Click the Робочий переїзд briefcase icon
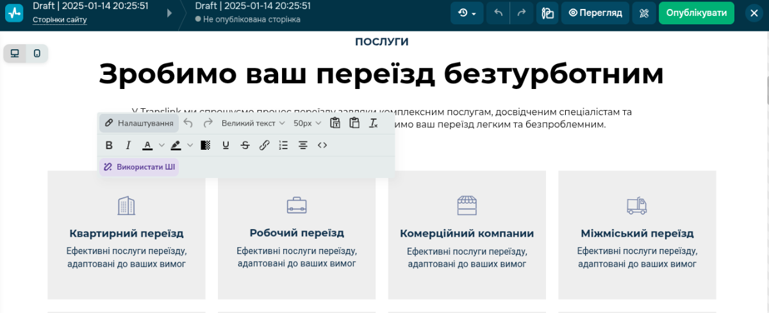769x313 pixels. click(x=297, y=205)
